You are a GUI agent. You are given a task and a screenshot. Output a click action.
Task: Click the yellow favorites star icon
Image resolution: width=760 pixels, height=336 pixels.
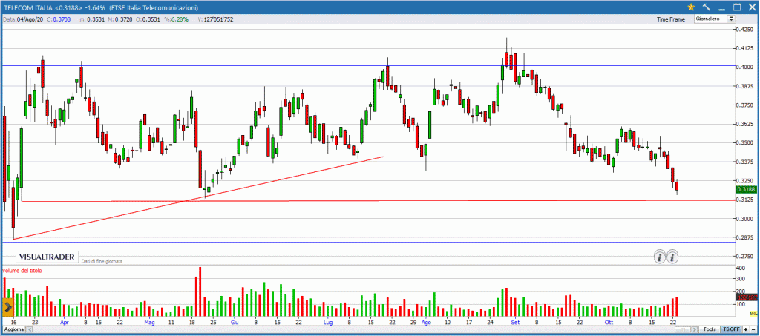(x=692, y=7)
